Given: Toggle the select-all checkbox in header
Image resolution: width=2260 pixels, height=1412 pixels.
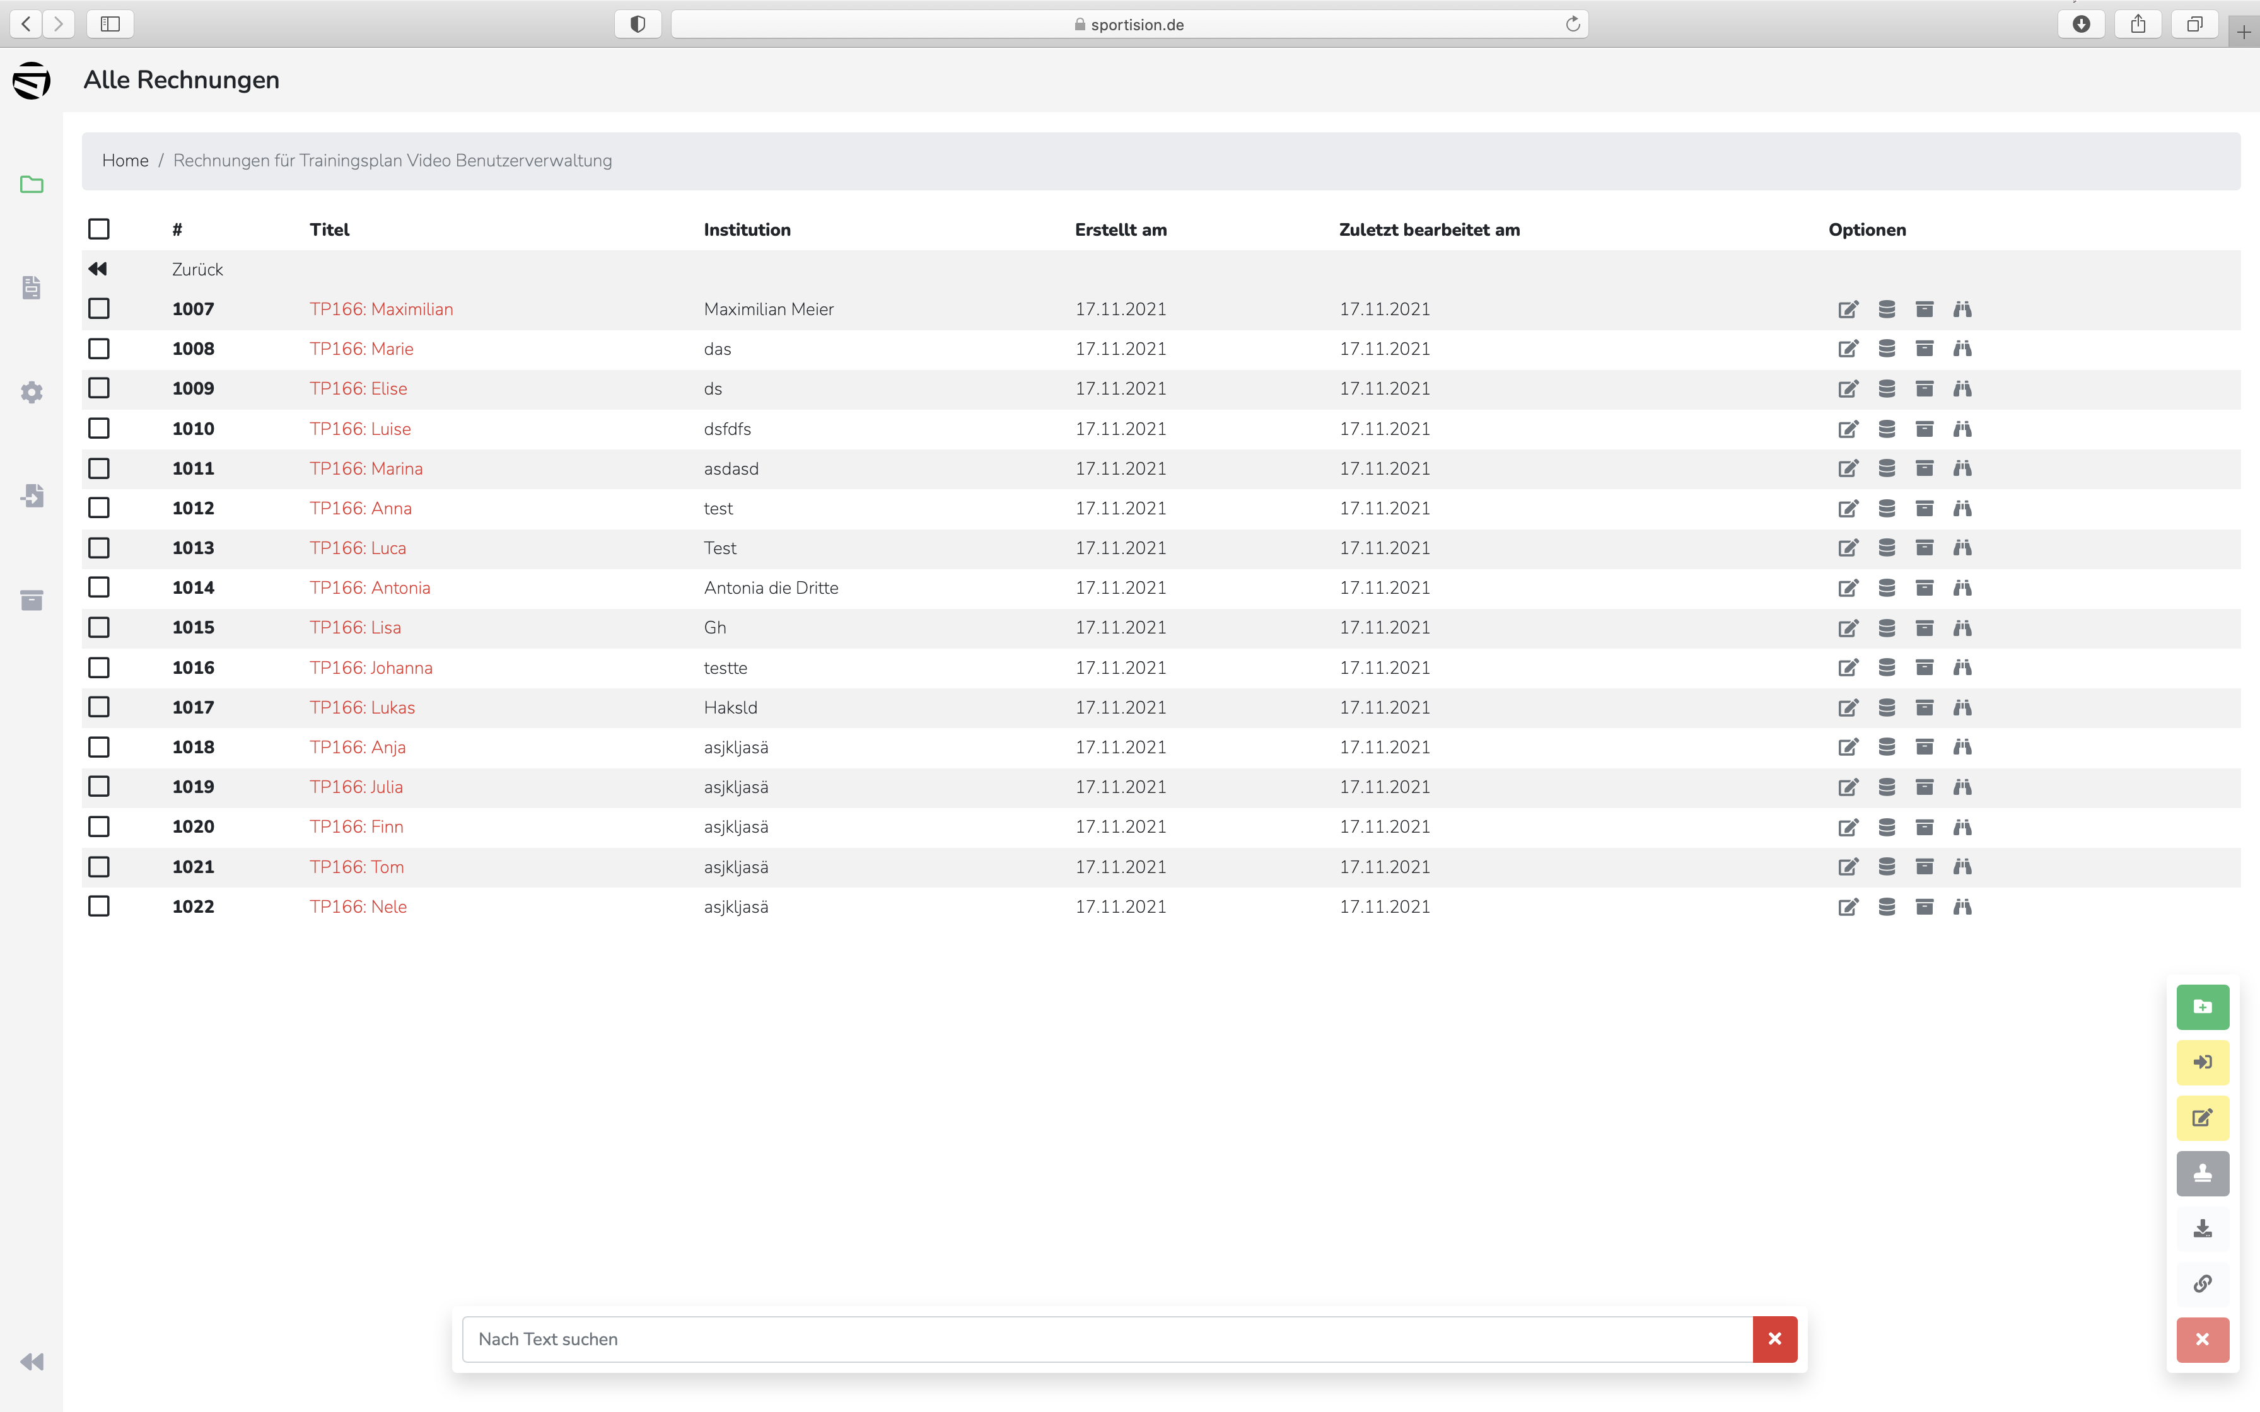Looking at the screenshot, I should pos(99,229).
